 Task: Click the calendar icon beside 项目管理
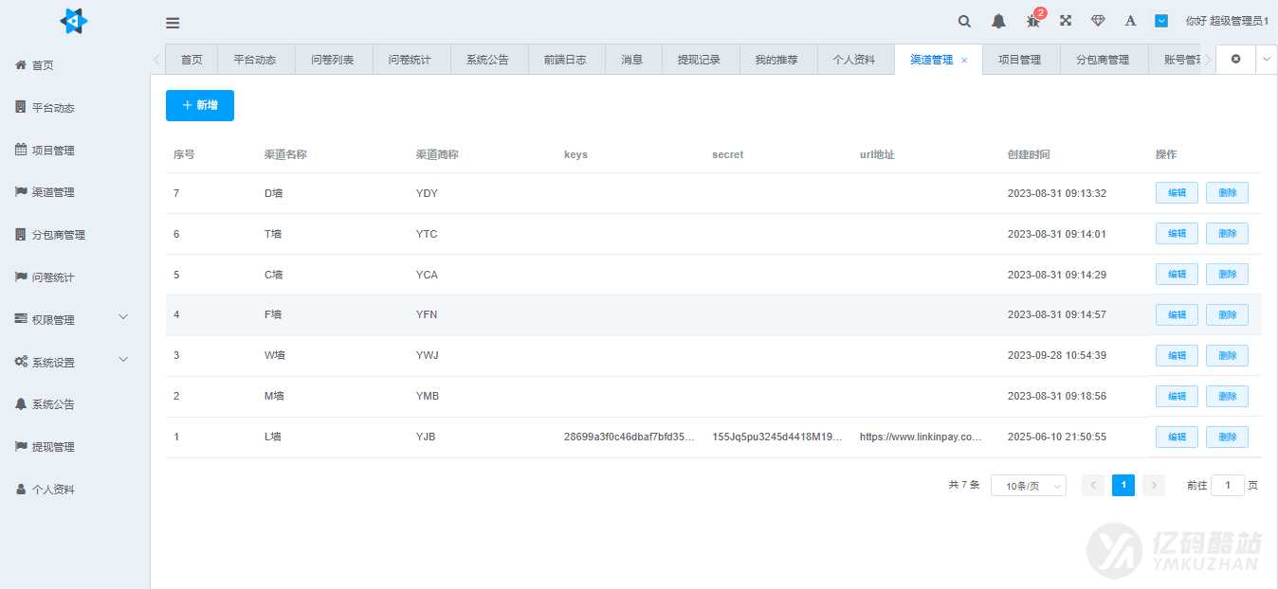(x=21, y=150)
